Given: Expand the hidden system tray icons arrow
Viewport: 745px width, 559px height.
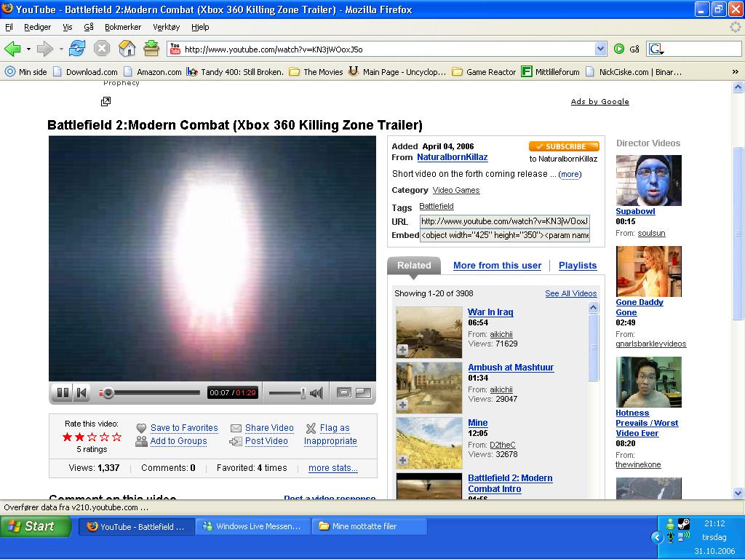Looking at the screenshot, I should [657, 538].
